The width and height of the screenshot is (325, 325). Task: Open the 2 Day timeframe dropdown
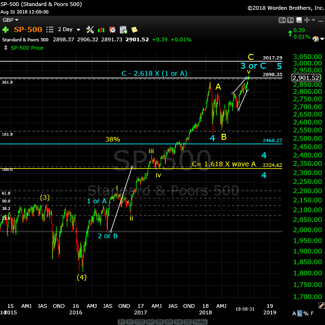[x=69, y=29]
